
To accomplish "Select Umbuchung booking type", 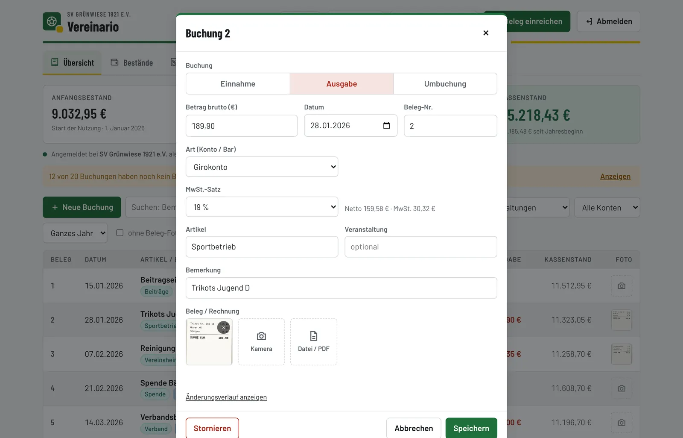I will tap(445, 84).
